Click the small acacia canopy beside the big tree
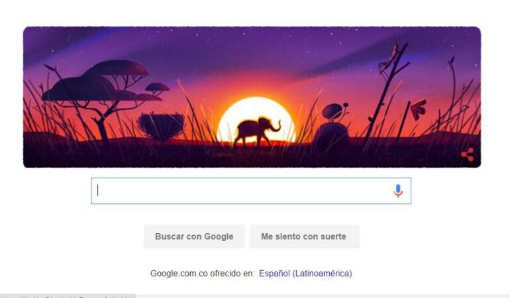 157,87
